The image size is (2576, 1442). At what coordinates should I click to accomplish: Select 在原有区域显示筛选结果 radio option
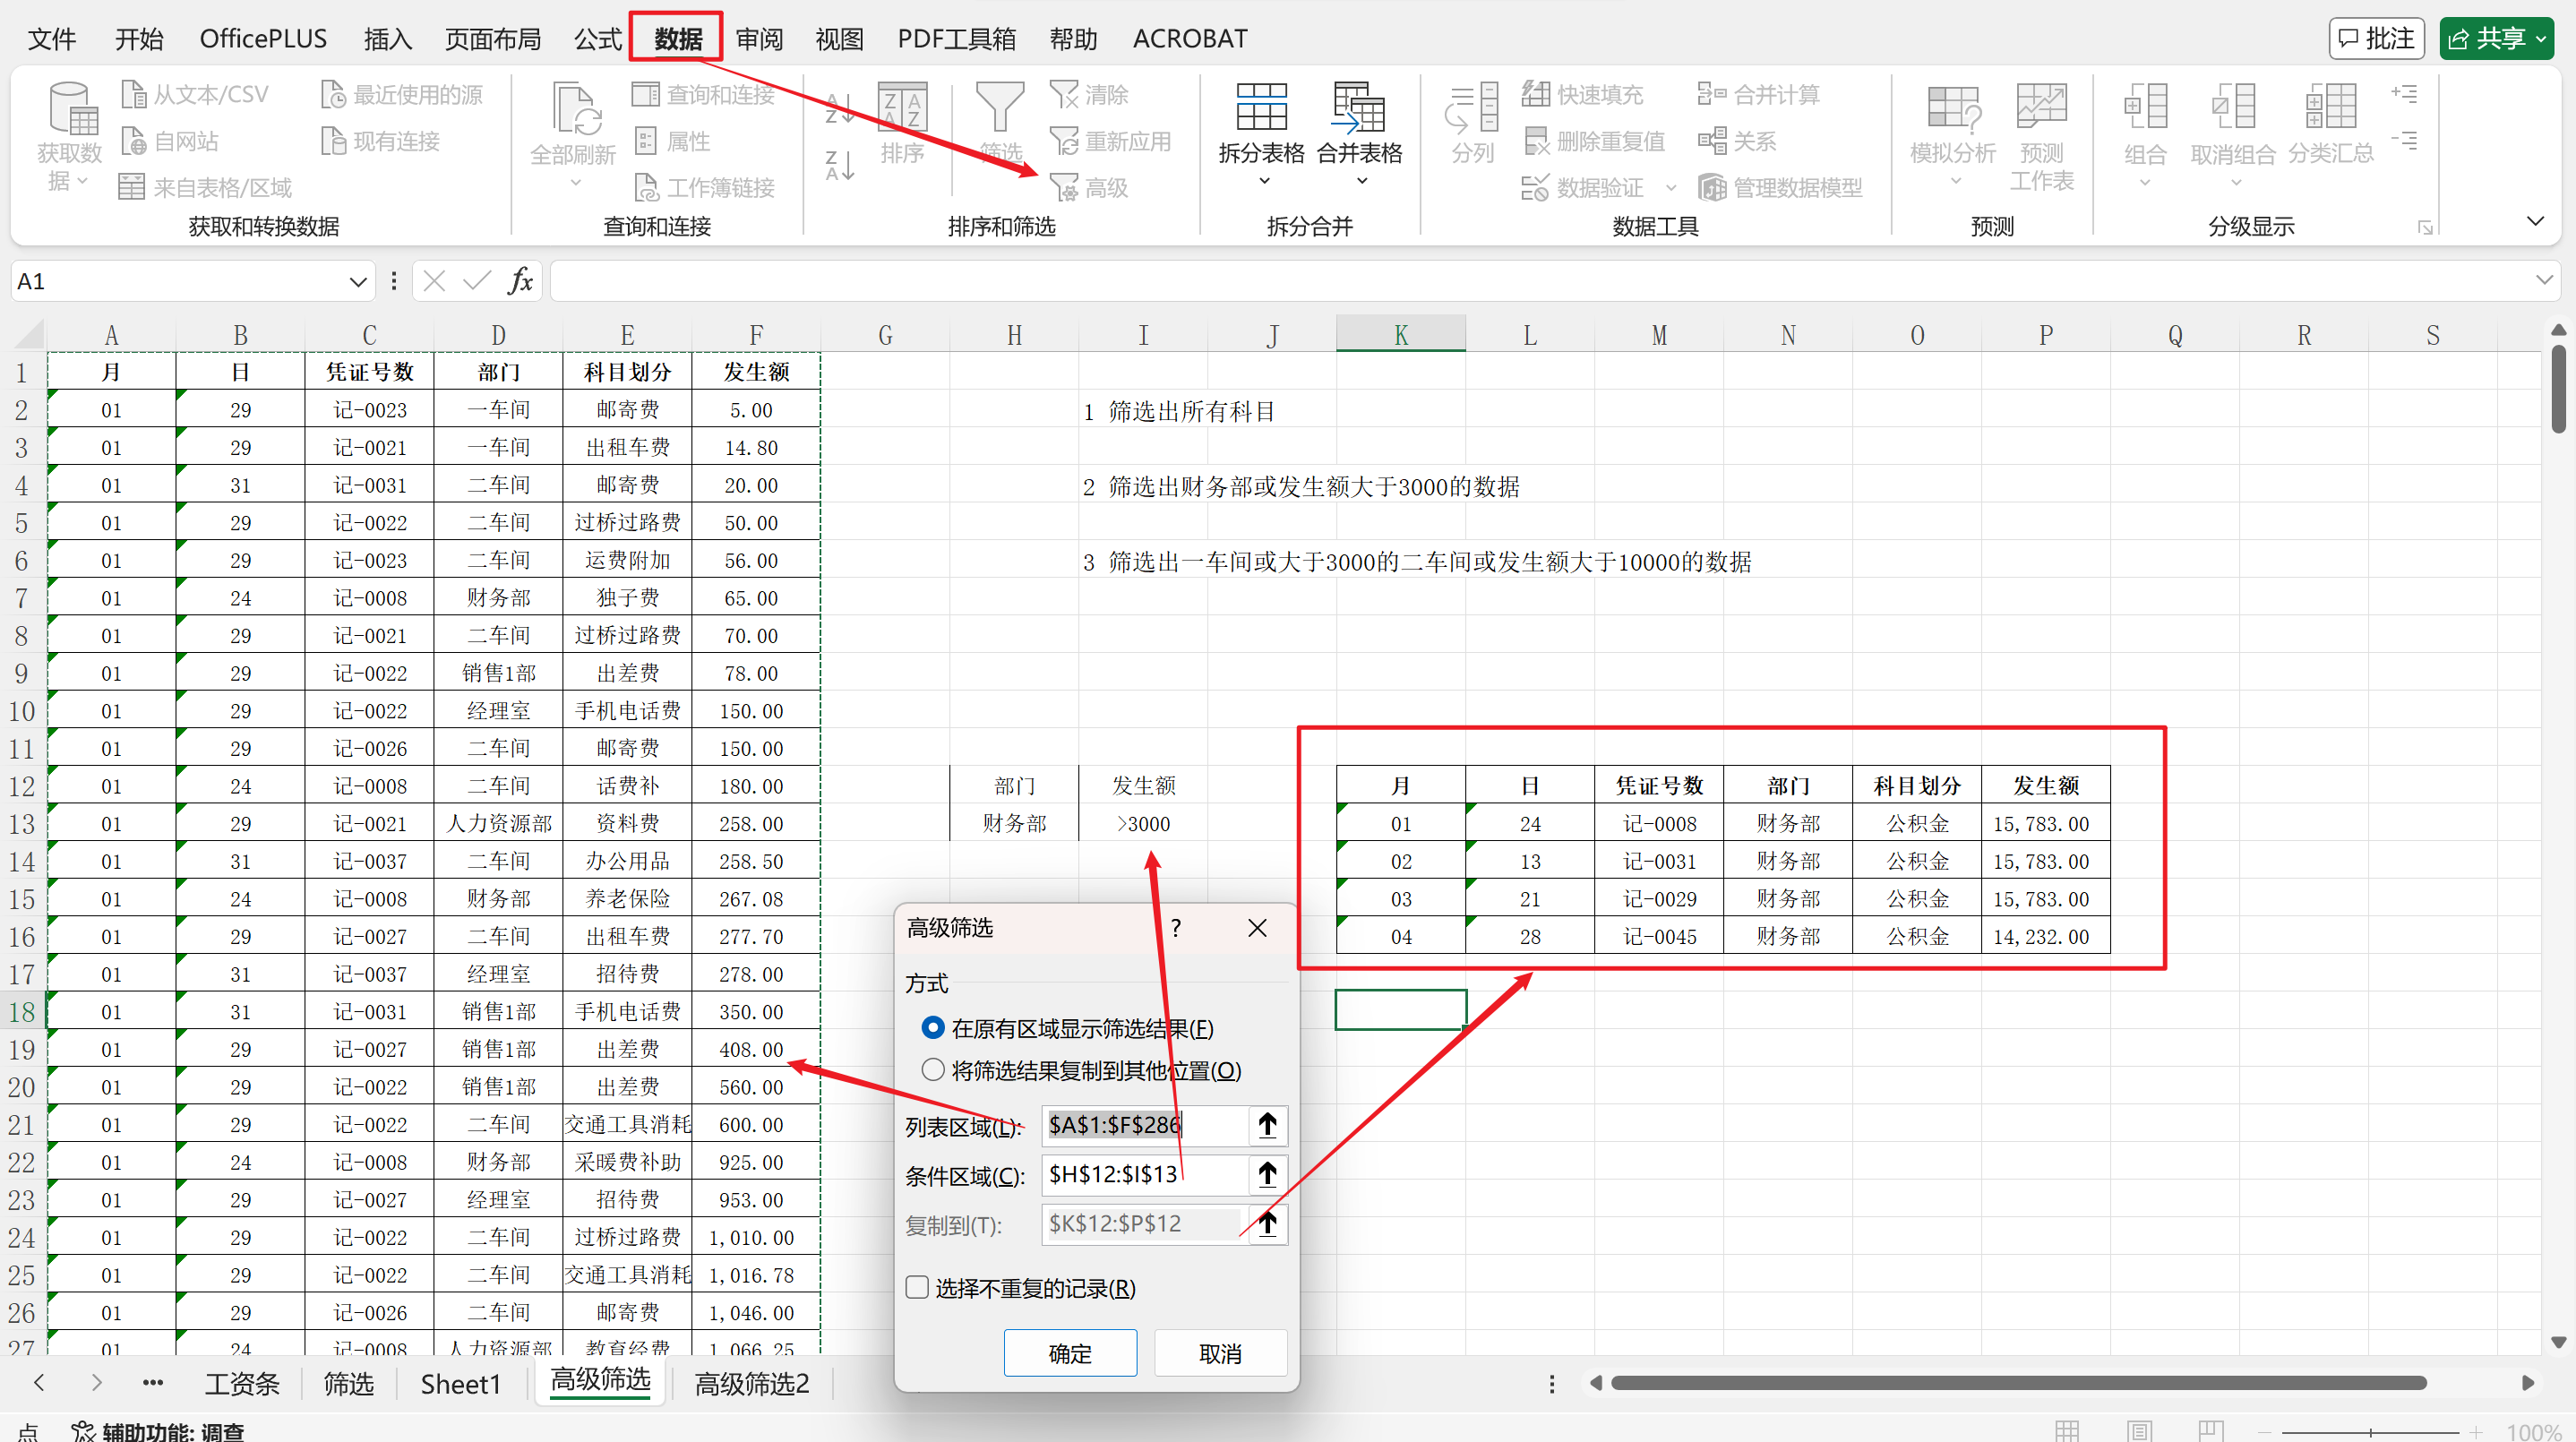[x=933, y=1027]
